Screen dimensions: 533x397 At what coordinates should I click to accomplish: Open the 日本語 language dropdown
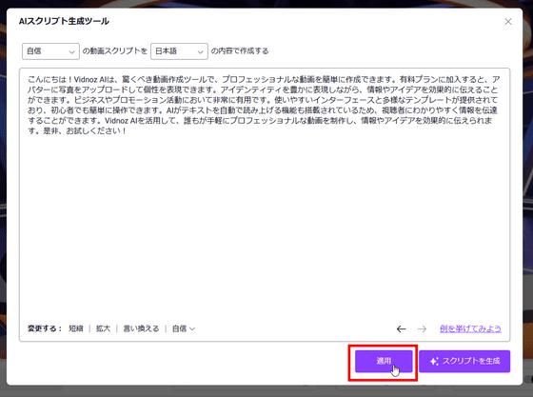[179, 51]
